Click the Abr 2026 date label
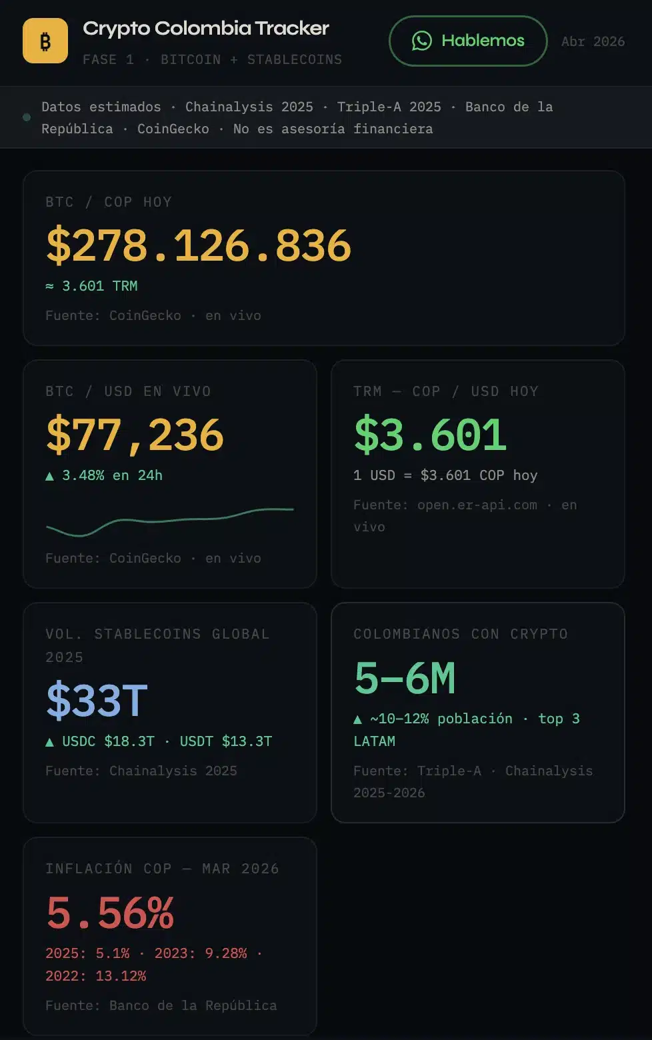Screen dimensions: 652x1040 click(x=593, y=41)
